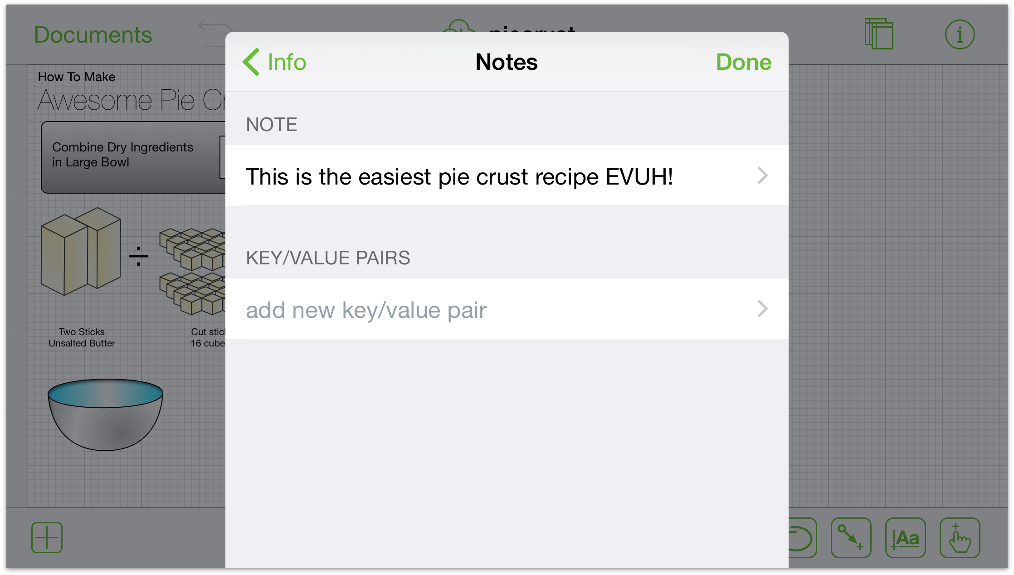Click the note text to edit it
Screen dimensions: 1014x575
coord(459,175)
